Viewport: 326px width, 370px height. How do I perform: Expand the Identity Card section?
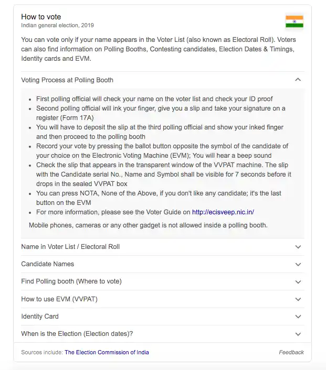(x=163, y=317)
